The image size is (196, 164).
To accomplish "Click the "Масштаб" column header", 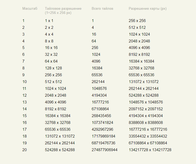I will (30, 9).
